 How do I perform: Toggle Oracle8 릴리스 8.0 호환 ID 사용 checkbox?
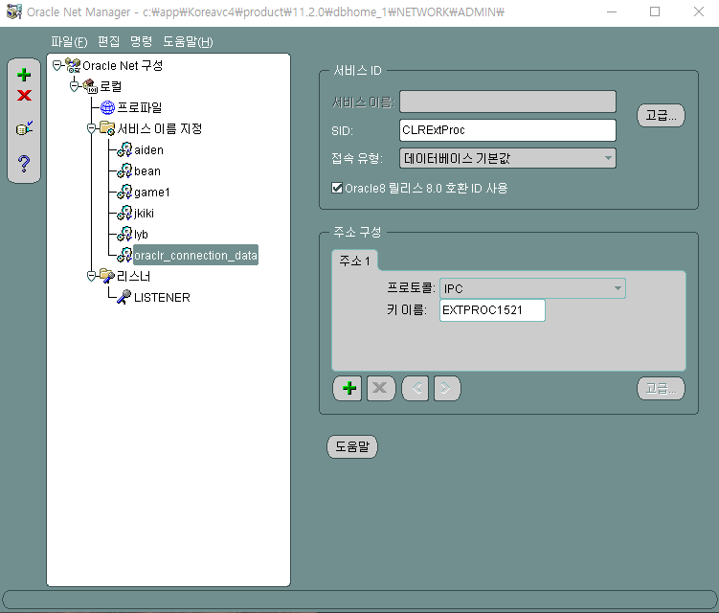pyautogui.click(x=337, y=188)
